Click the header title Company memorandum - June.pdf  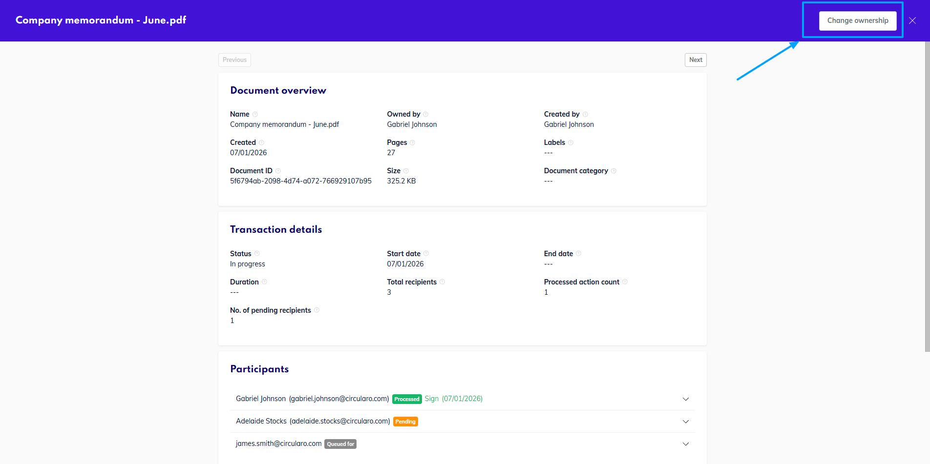pyautogui.click(x=101, y=20)
